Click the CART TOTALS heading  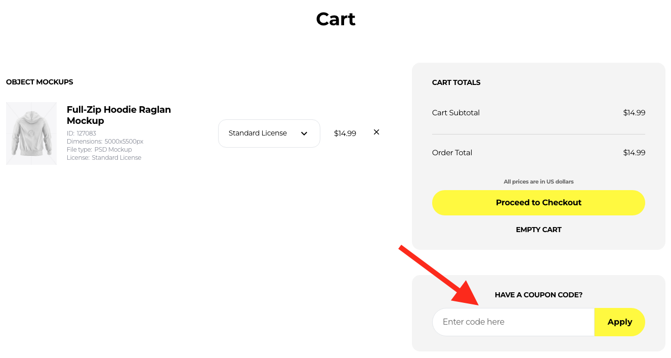456,82
